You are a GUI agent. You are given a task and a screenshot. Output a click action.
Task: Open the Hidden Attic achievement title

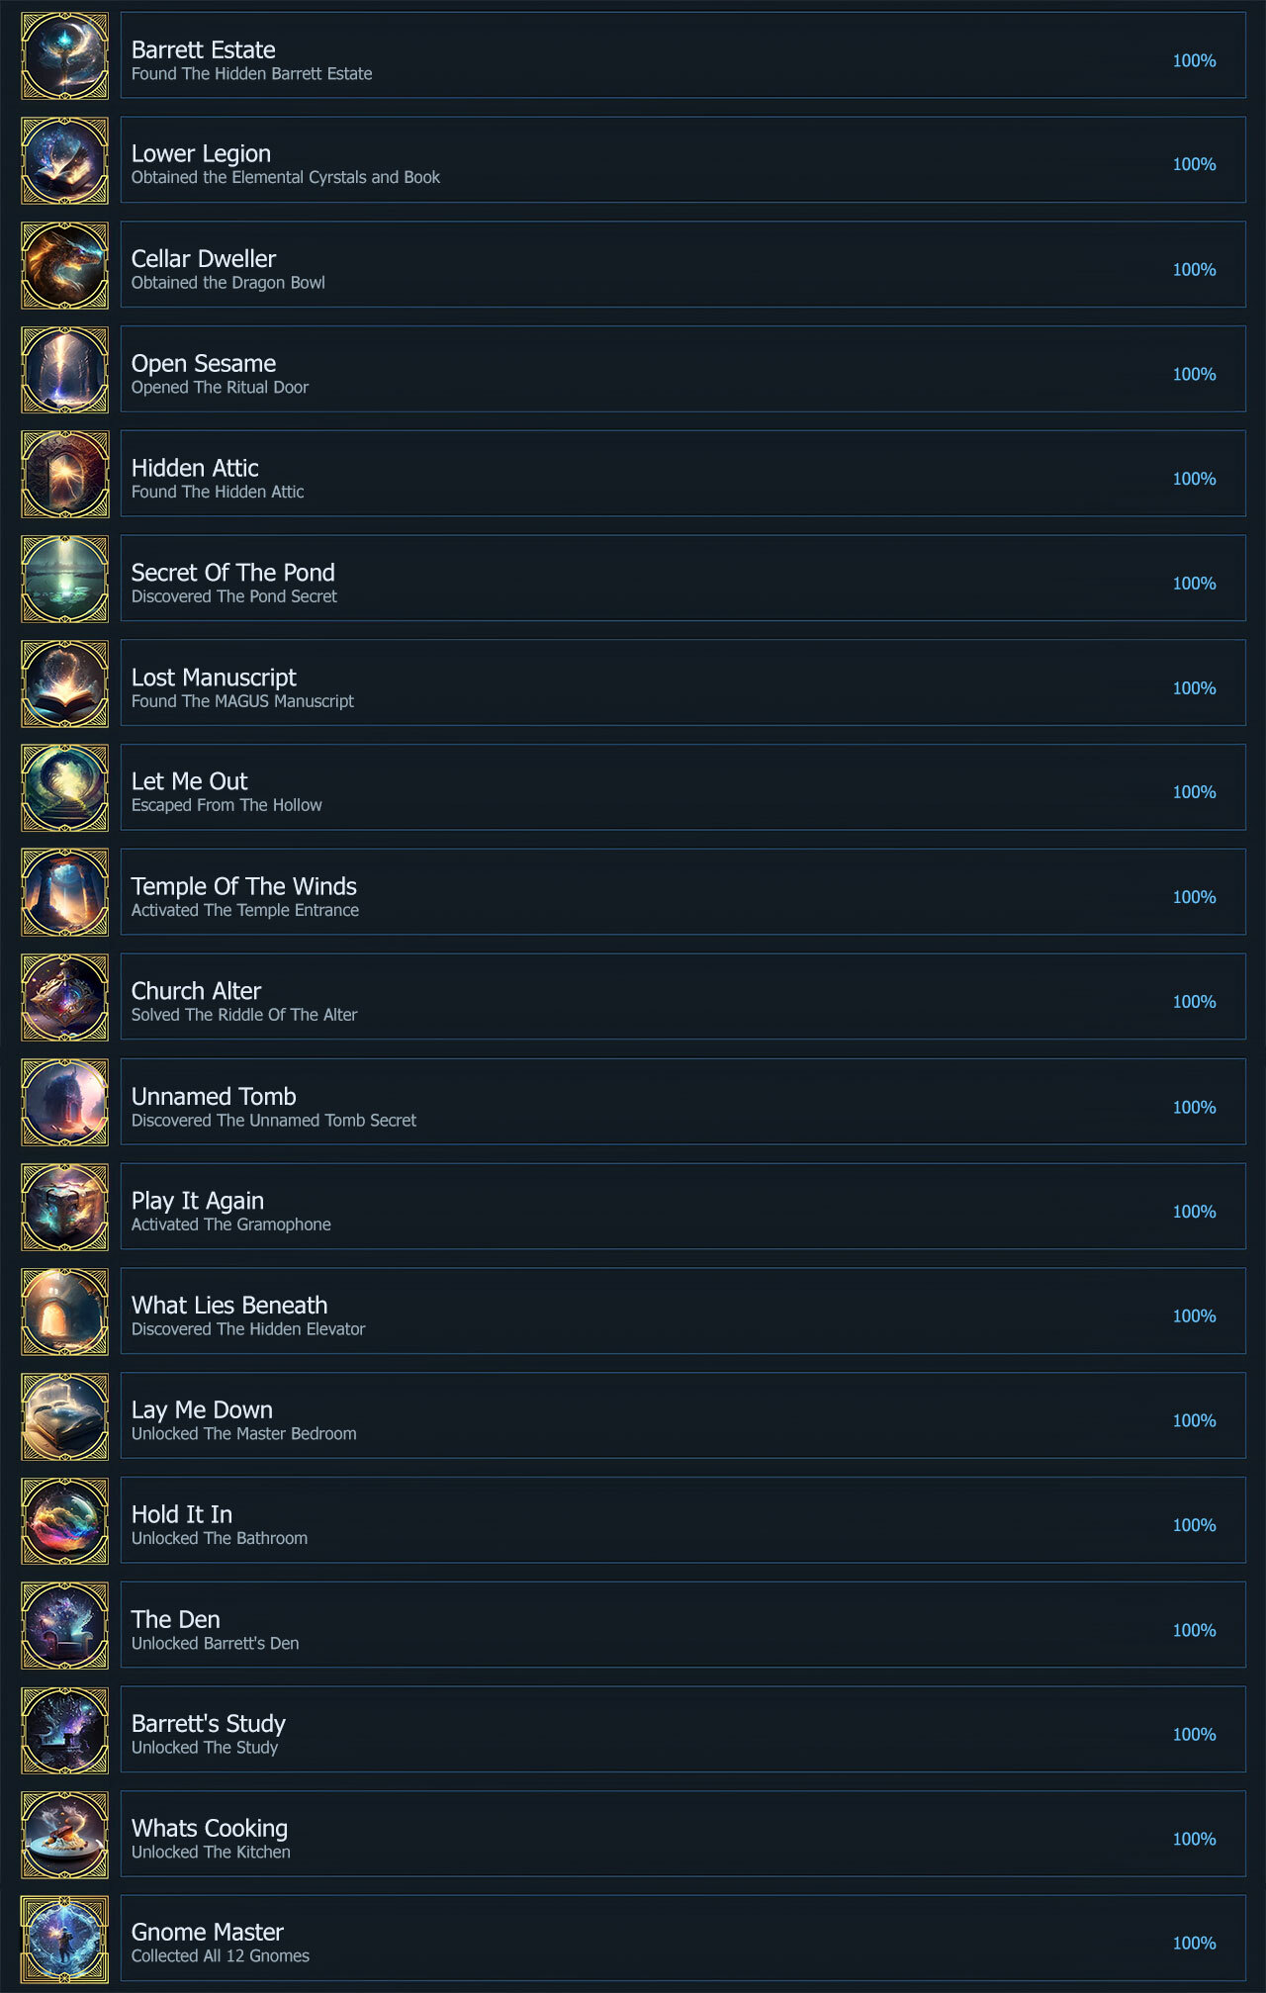(195, 468)
